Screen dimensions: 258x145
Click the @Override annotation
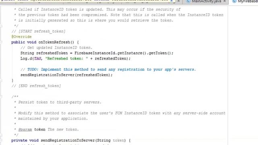coord(21,37)
